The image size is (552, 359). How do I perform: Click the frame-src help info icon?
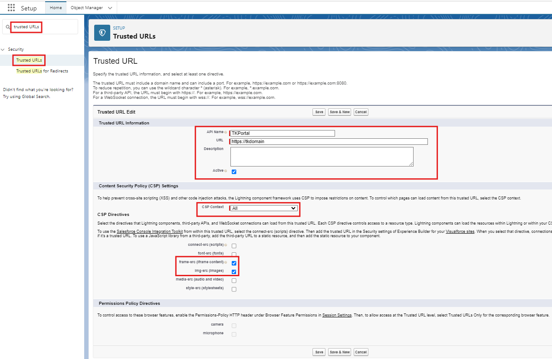pyautogui.click(x=226, y=262)
